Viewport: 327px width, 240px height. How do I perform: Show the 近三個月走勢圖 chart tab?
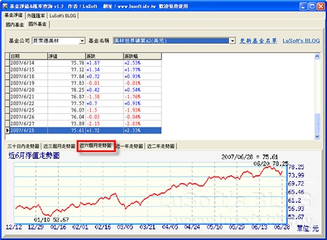click(x=59, y=146)
